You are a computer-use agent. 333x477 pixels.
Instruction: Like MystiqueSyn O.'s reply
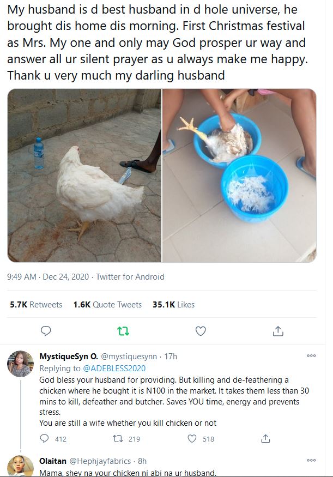tap(192, 438)
